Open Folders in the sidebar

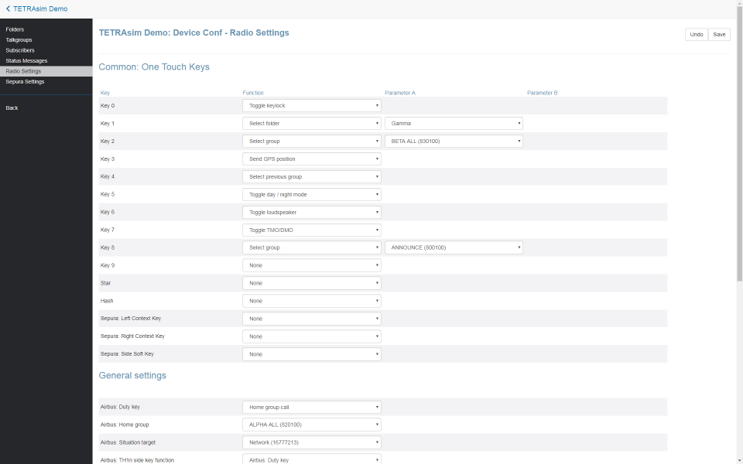pos(15,29)
